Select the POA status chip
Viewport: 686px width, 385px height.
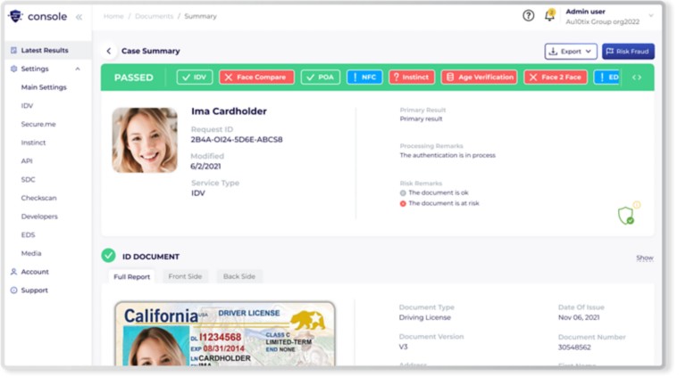click(321, 78)
